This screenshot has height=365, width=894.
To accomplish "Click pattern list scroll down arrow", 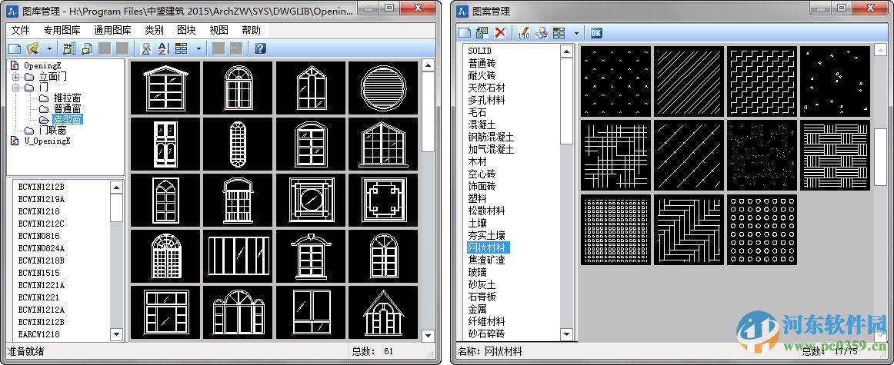I will tap(567, 334).
